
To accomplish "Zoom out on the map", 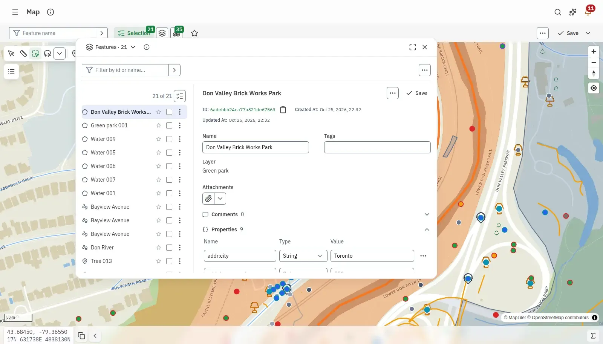I will click(594, 63).
